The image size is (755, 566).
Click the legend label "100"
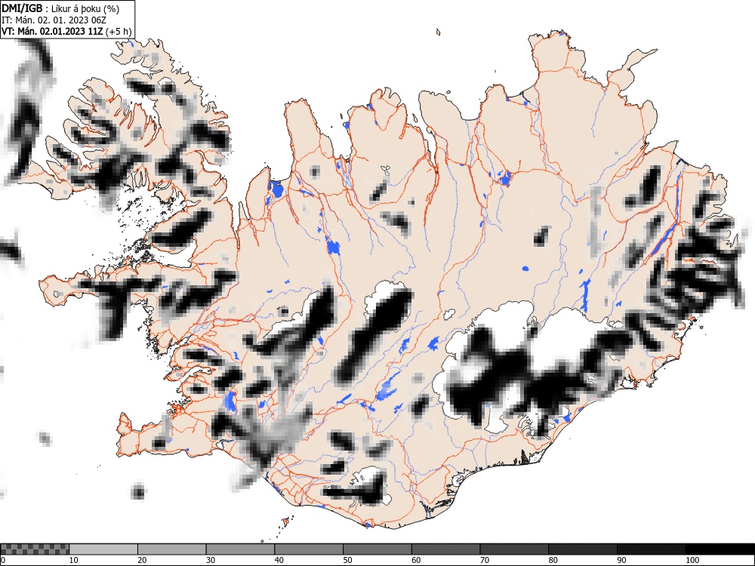pos(692,560)
